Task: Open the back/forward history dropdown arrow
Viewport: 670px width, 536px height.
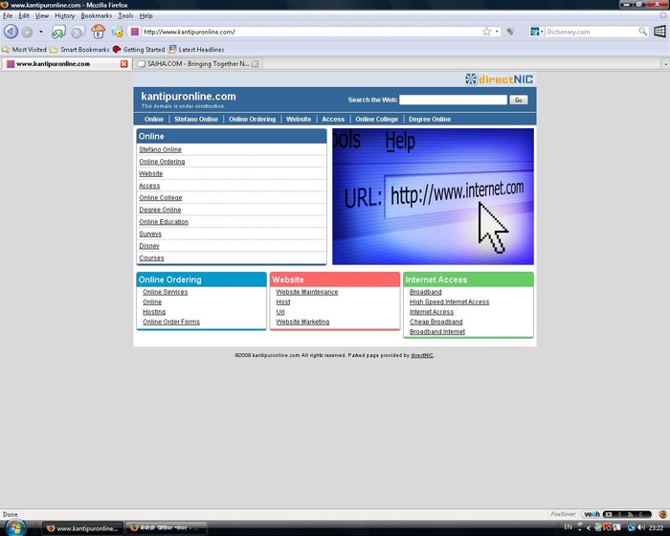Action: click(40, 32)
